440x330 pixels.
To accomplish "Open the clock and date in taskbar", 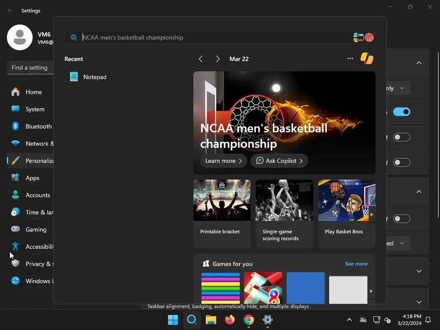I will point(409,320).
